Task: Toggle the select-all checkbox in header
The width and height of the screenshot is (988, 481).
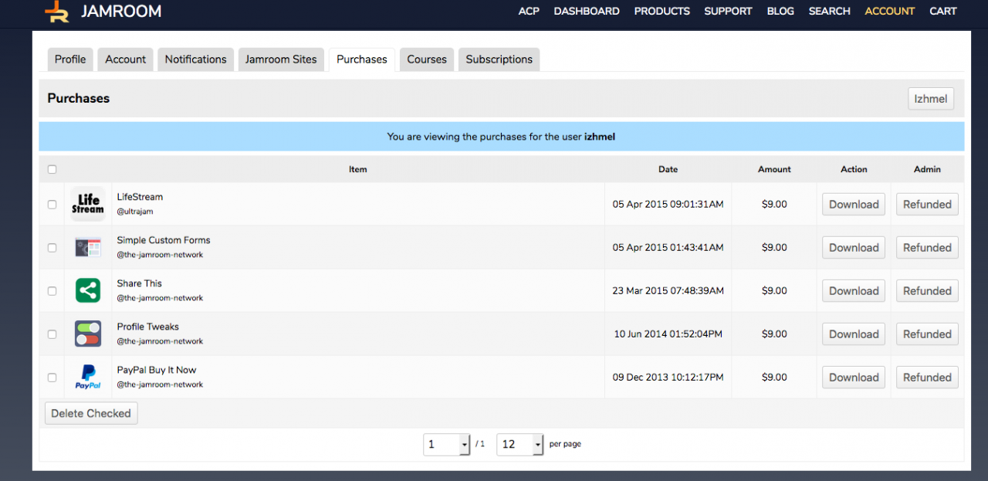Action: [52, 170]
